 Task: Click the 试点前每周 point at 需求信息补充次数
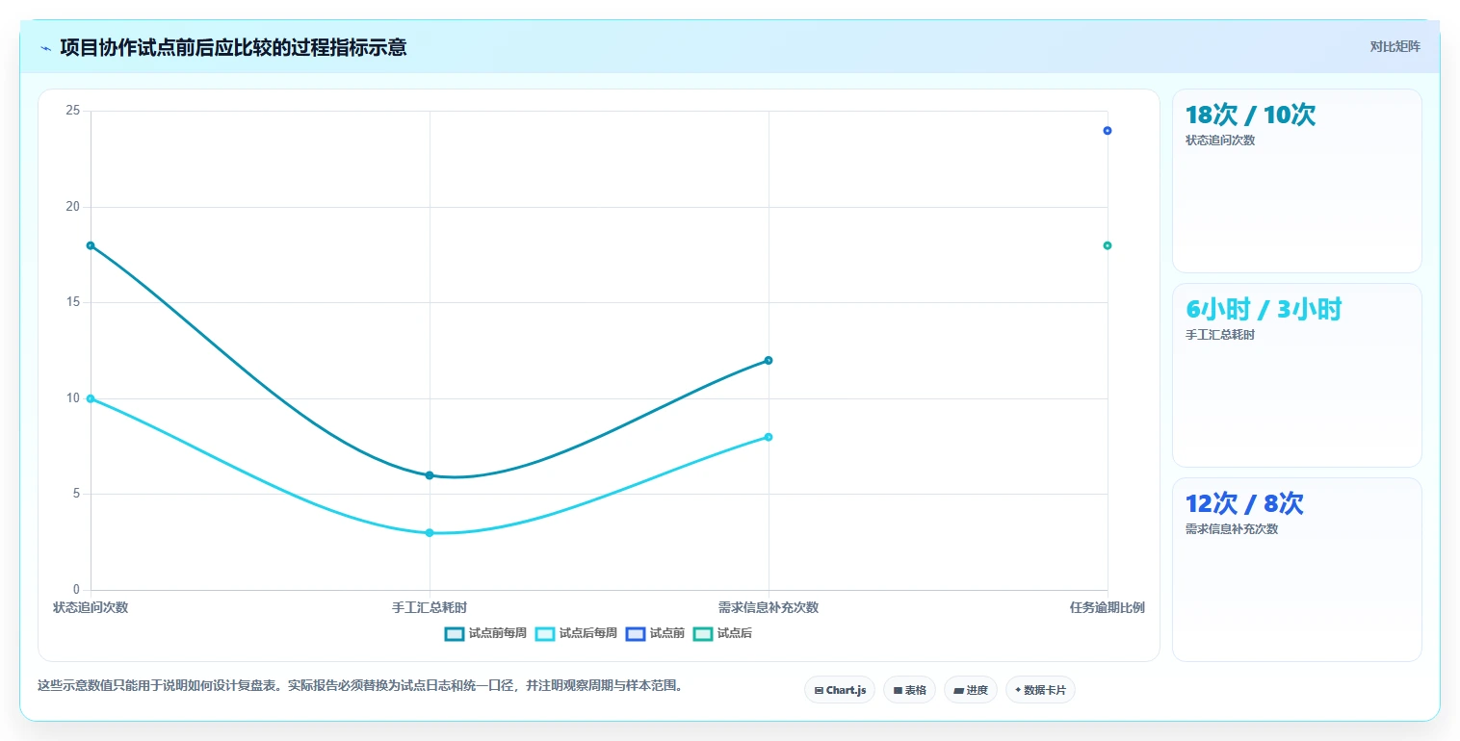pos(769,361)
